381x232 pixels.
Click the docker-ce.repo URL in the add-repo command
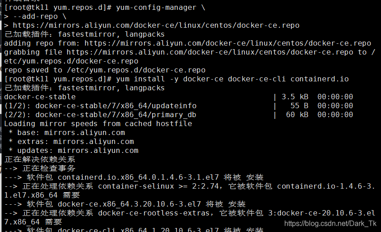pyautogui.click(x=156, y=25)
